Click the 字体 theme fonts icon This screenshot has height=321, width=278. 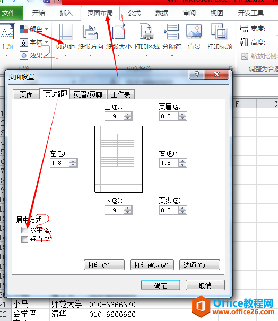24,42
